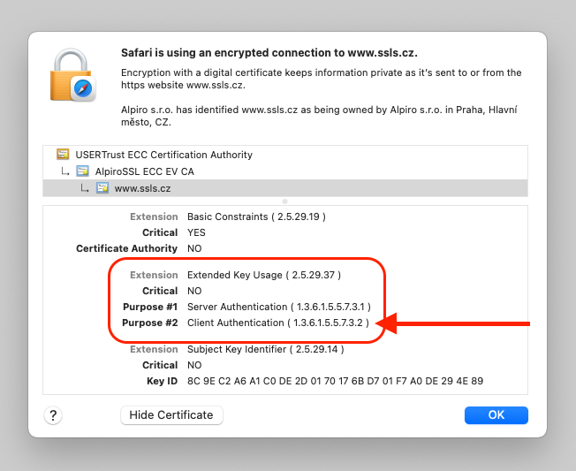Grab the divider handle between the panes
Viewport: 576px width, 471px height.
click(284, 201)
